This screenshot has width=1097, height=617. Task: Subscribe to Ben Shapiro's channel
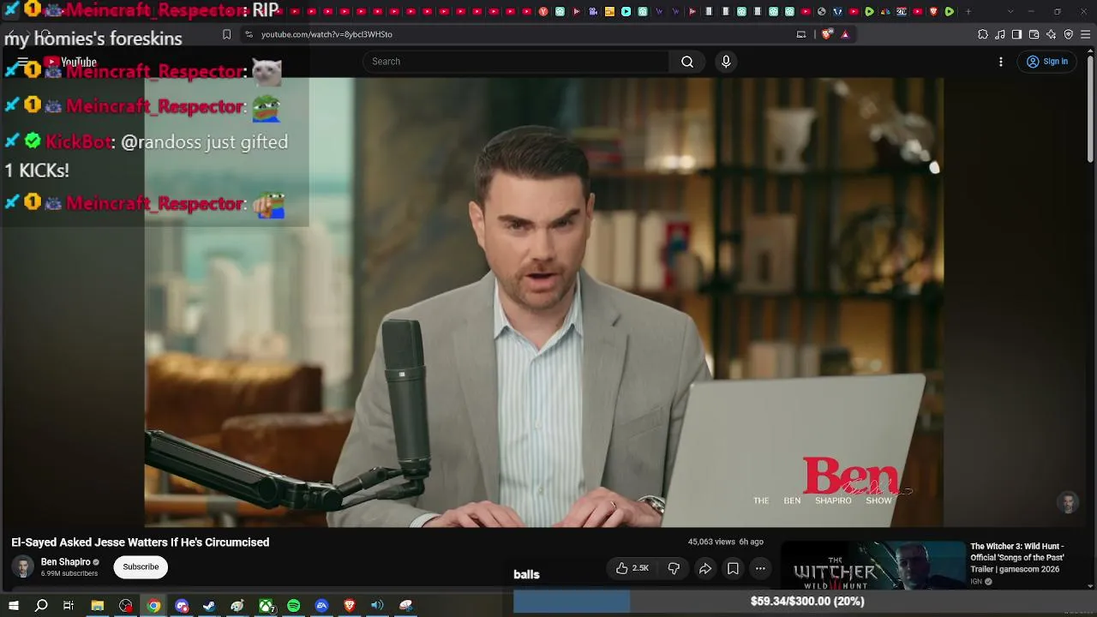[141, 566]
